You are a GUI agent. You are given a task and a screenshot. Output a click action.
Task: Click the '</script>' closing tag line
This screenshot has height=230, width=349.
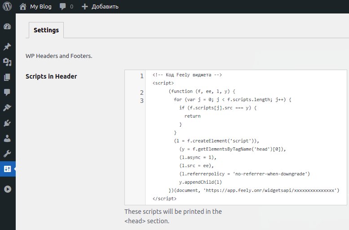[164, 199]
